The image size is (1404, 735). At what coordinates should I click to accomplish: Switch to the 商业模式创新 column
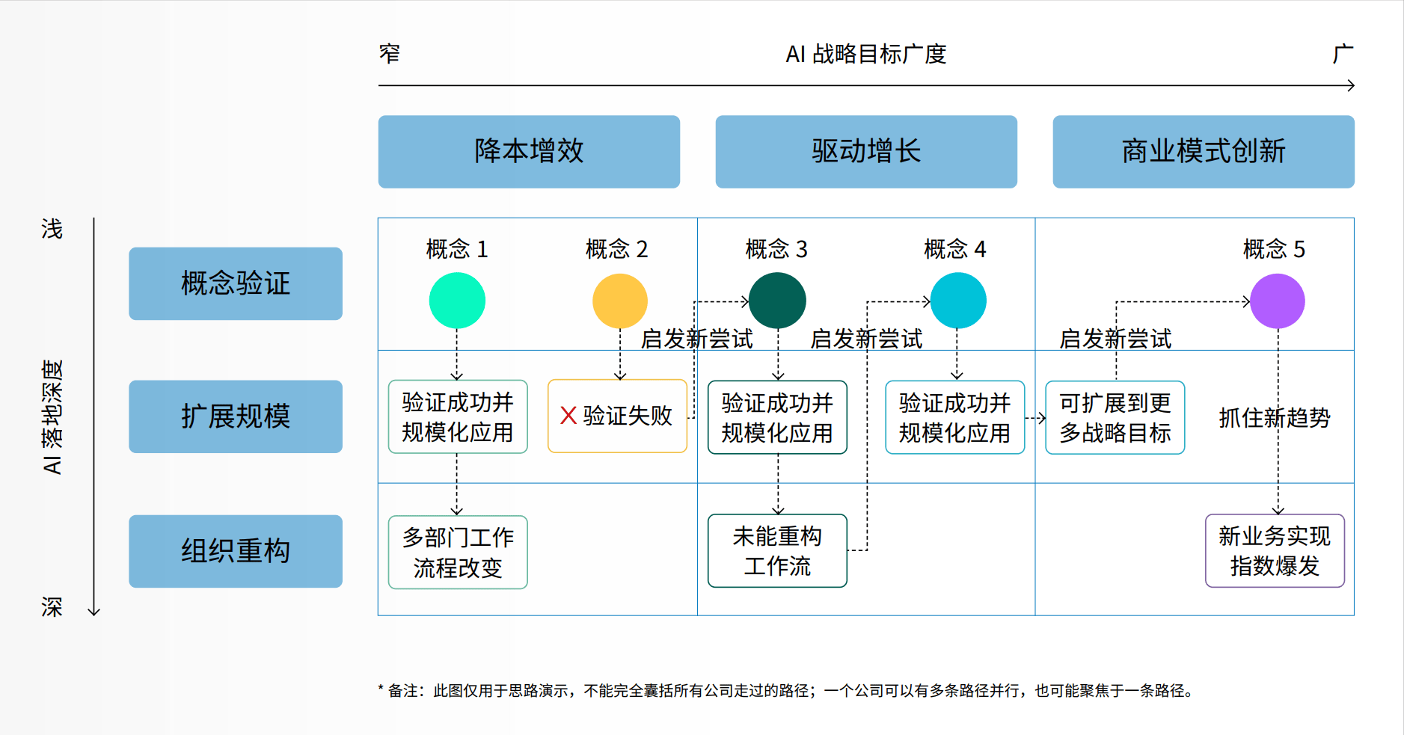[x=1203, y=150]
